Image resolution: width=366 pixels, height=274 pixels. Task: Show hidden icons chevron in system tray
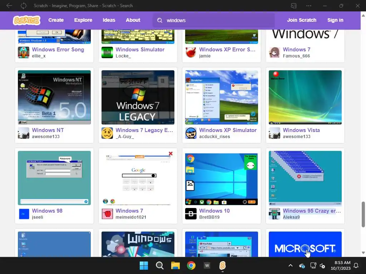(x=291, y=265)
